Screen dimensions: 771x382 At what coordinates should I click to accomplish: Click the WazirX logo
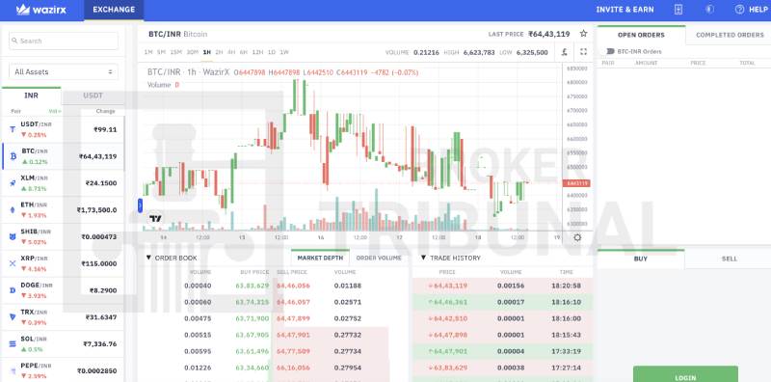click(x=41, y=10)
